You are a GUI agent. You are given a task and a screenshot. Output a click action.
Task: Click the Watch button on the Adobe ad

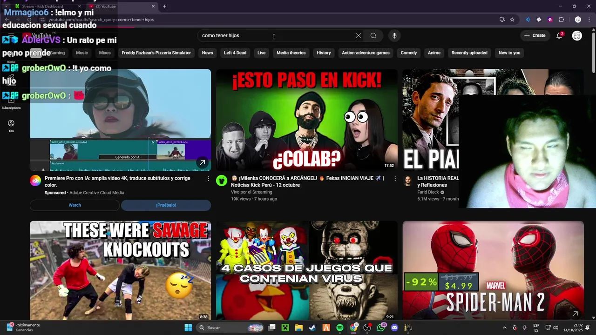click(74, 205)
